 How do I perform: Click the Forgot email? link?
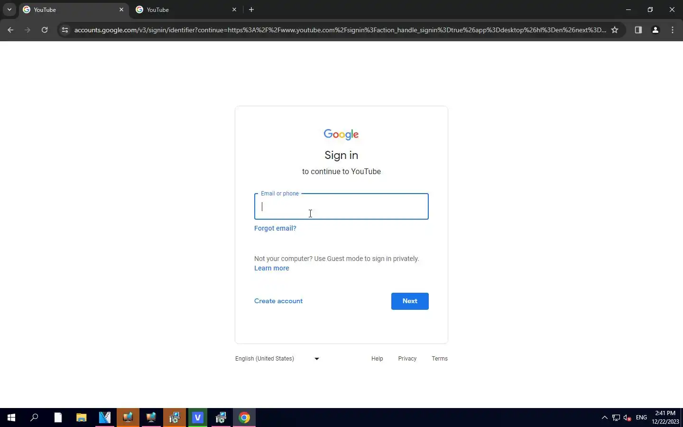(x=275, y=228)
